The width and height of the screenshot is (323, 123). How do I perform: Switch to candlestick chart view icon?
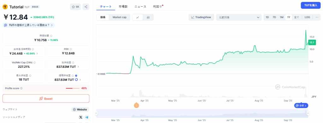tap(148, 17)
